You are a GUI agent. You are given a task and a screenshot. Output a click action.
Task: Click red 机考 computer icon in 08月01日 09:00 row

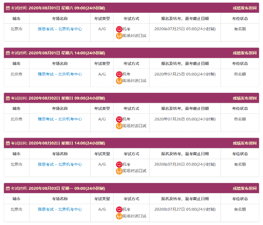119,29
